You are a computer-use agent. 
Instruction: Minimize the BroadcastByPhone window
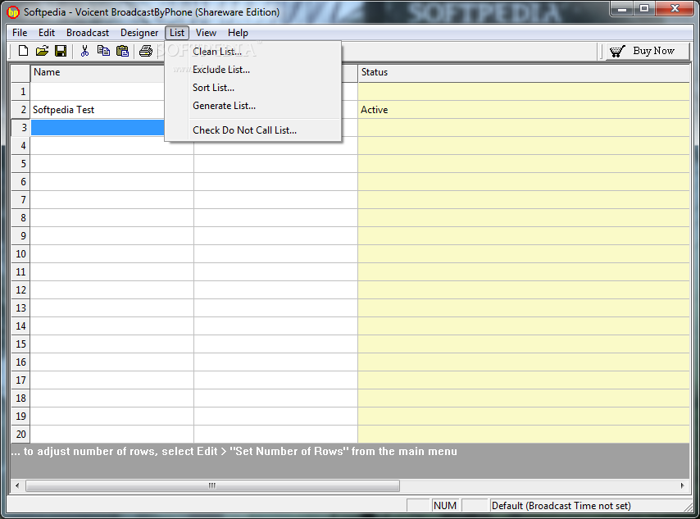[x=622, y=8]
